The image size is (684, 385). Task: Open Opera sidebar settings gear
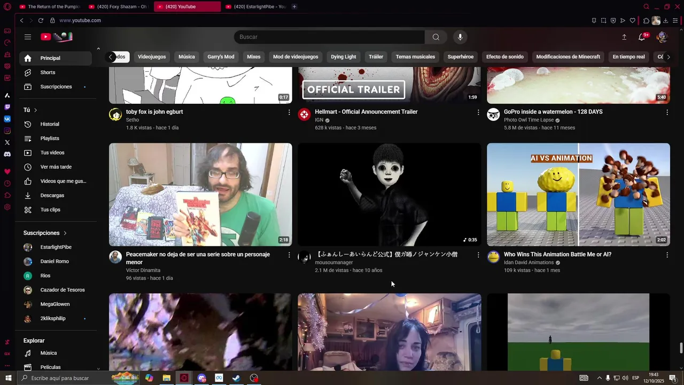(x=7, y=207)
